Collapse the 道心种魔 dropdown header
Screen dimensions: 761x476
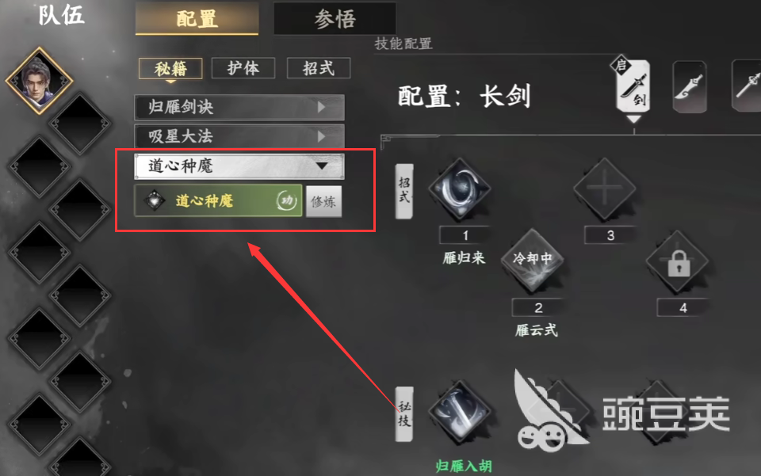239,166
